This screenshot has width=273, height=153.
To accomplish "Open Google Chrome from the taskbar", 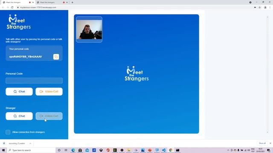I will (x=171, y=150).
